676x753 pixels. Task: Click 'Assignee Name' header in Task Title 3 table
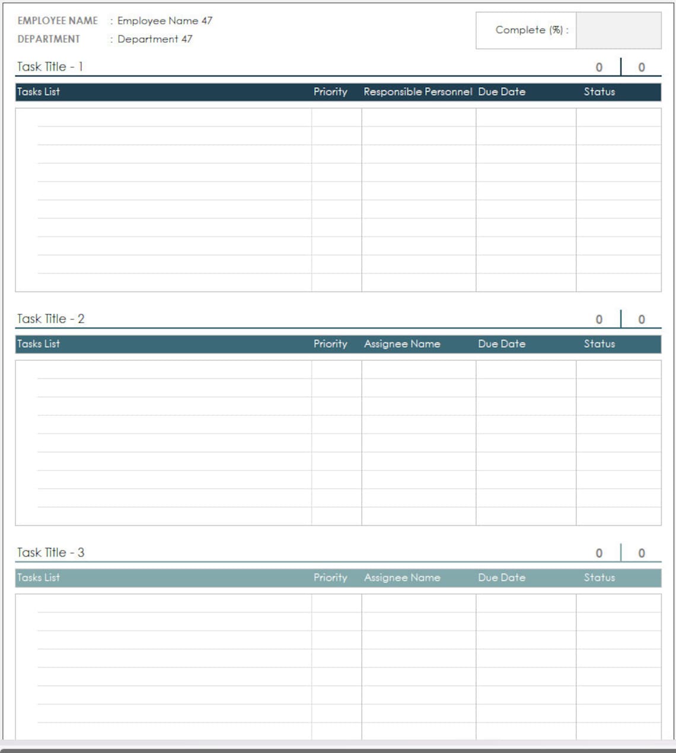(x=402, y=578)
